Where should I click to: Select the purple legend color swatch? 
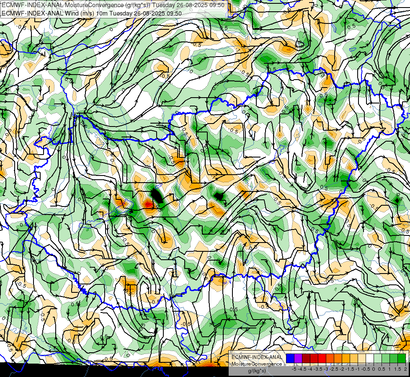tap(298, 359)
